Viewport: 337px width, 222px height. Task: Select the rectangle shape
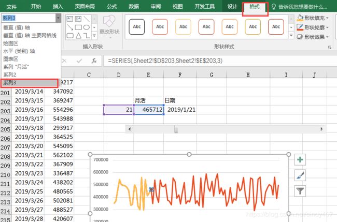[78, 27]
